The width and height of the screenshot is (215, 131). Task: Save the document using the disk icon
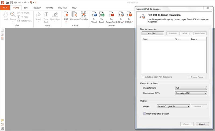click(x=11, y=3)
